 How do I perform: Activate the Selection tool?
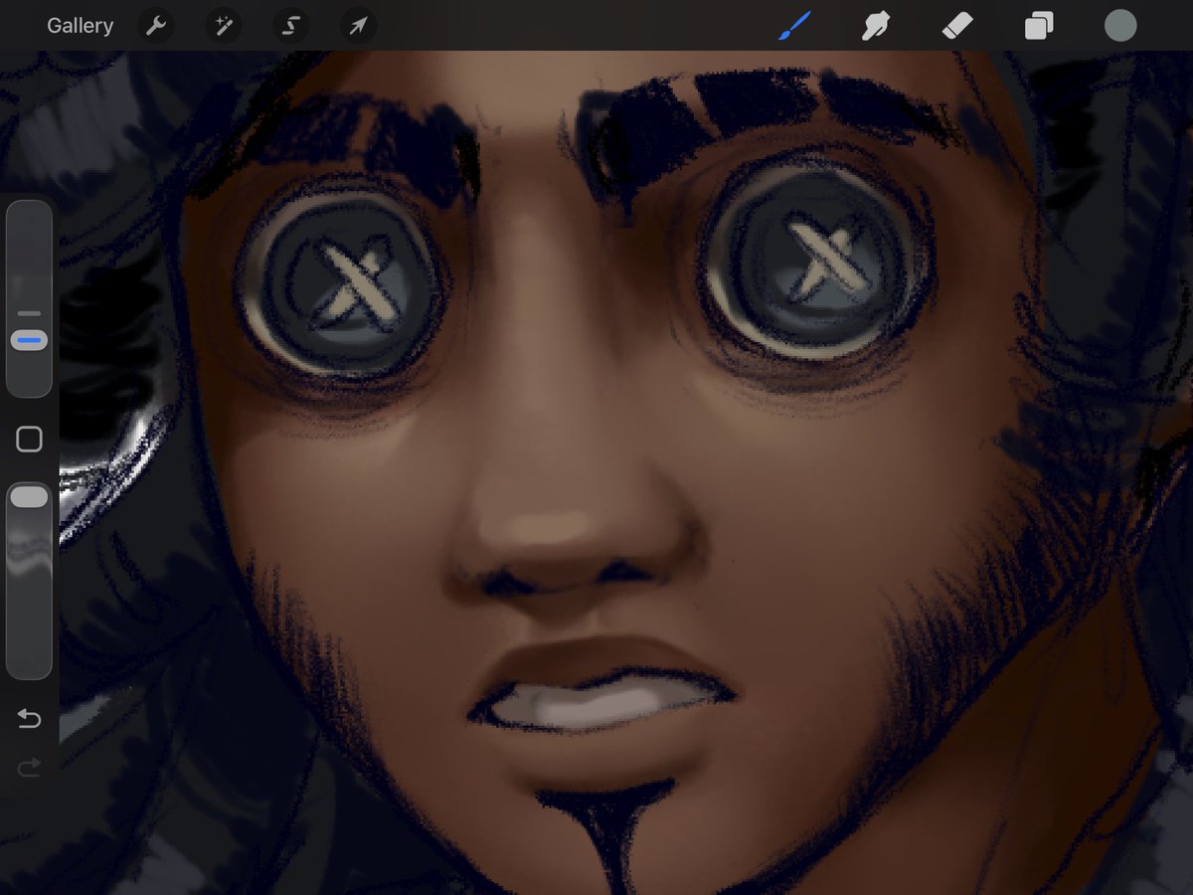click(x=290, y=26)
